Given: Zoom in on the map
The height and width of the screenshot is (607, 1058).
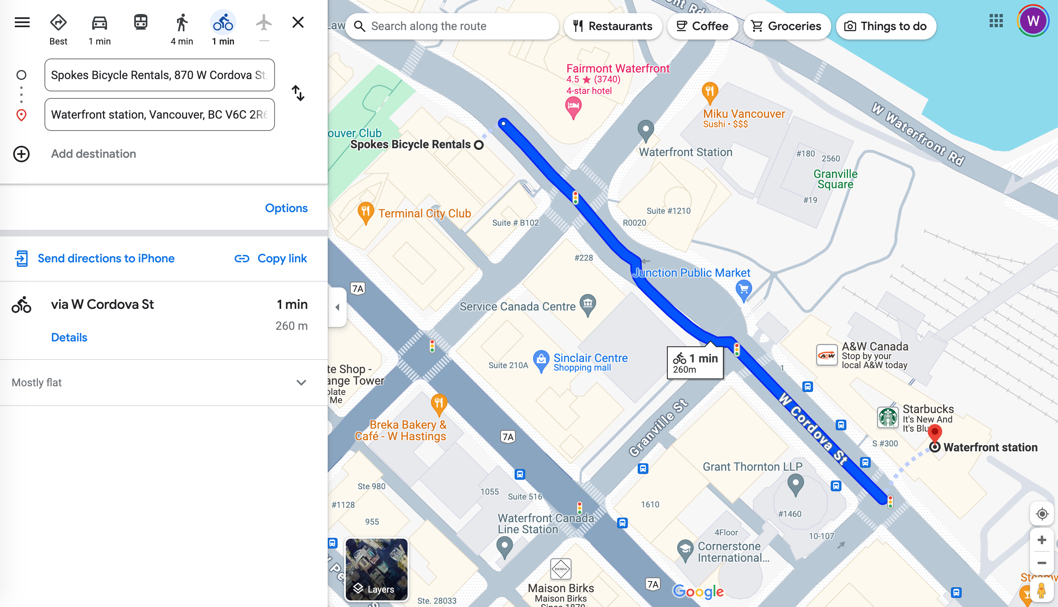Looking at the screenshot, I should click(x=1042, y=540).
